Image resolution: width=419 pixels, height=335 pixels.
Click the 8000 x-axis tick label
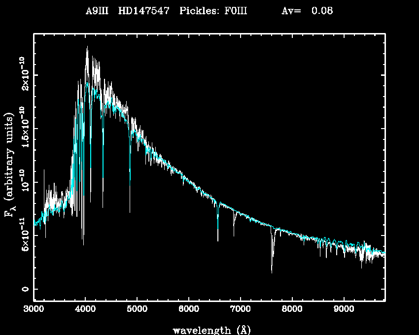292,310
